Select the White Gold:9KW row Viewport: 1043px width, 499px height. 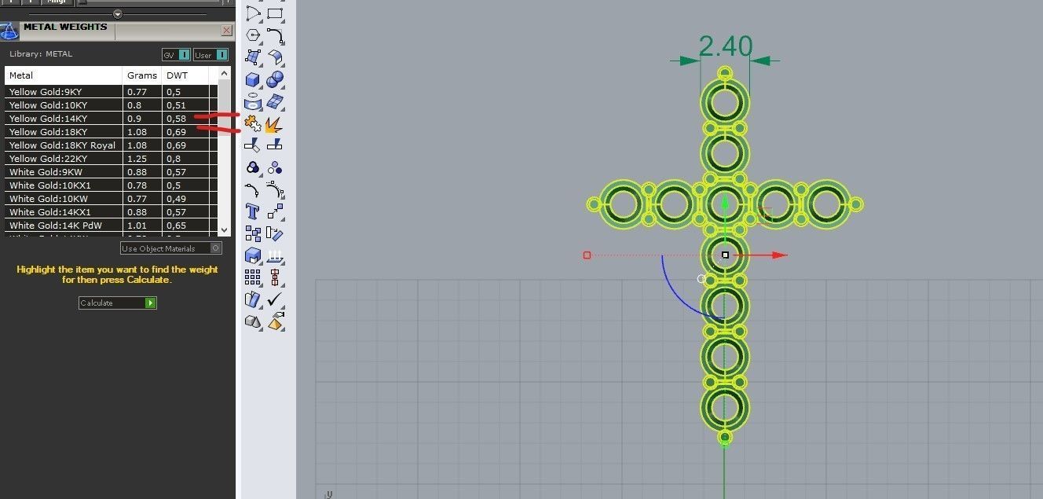pos(111,172)
